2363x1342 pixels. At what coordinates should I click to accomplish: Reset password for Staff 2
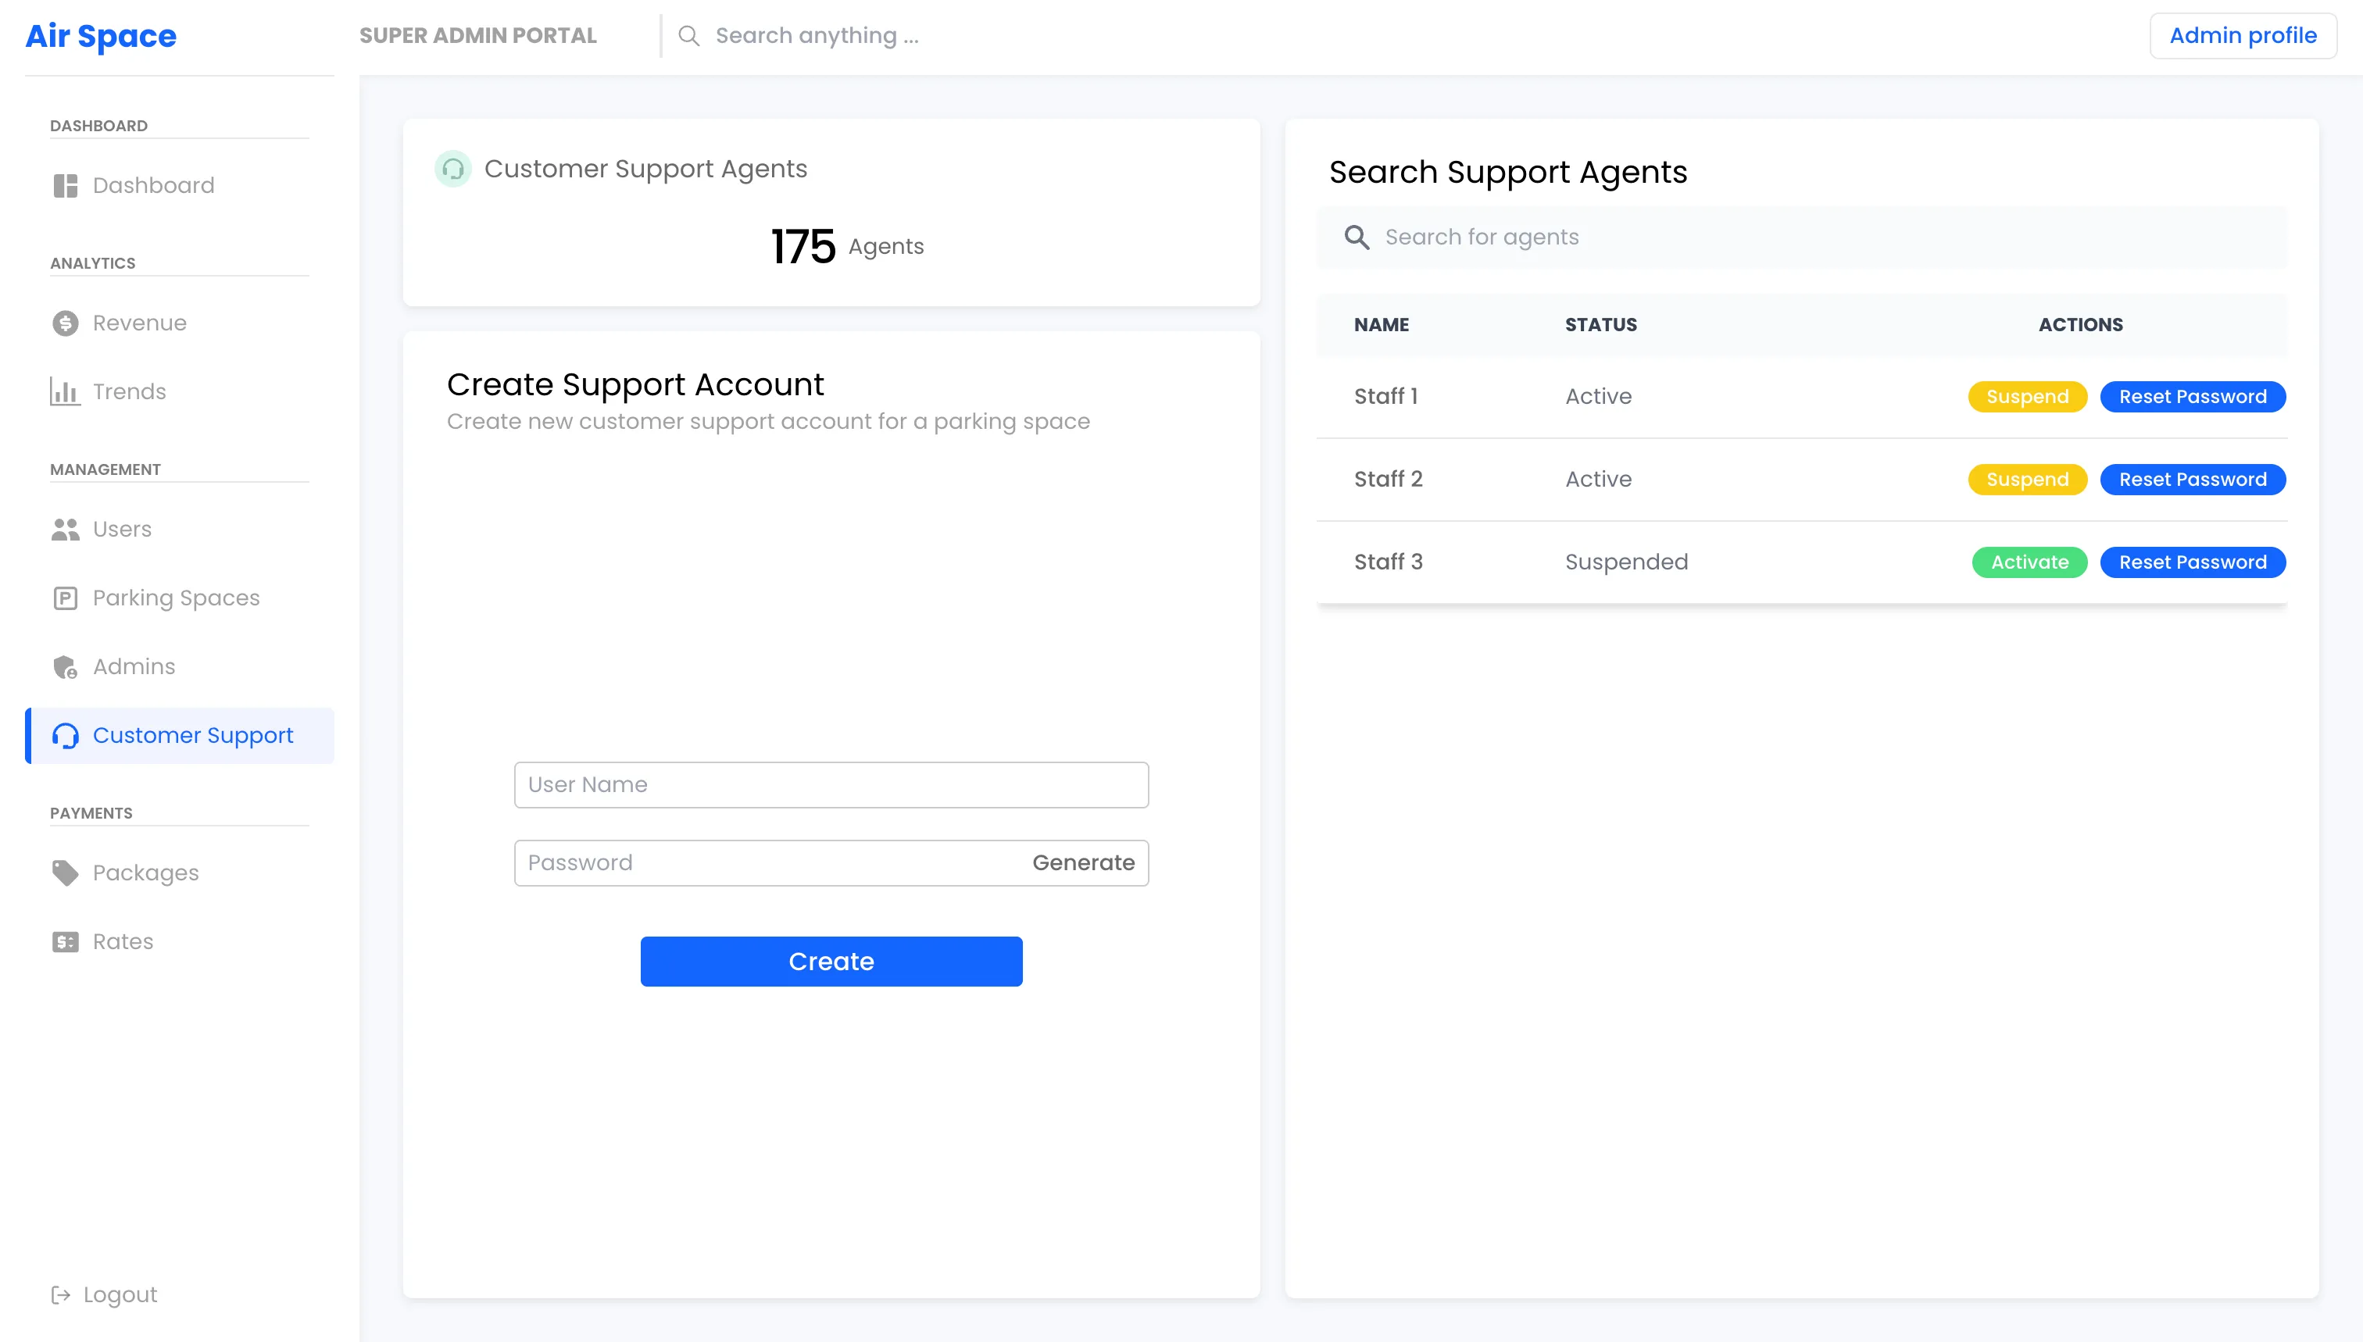2192,480
